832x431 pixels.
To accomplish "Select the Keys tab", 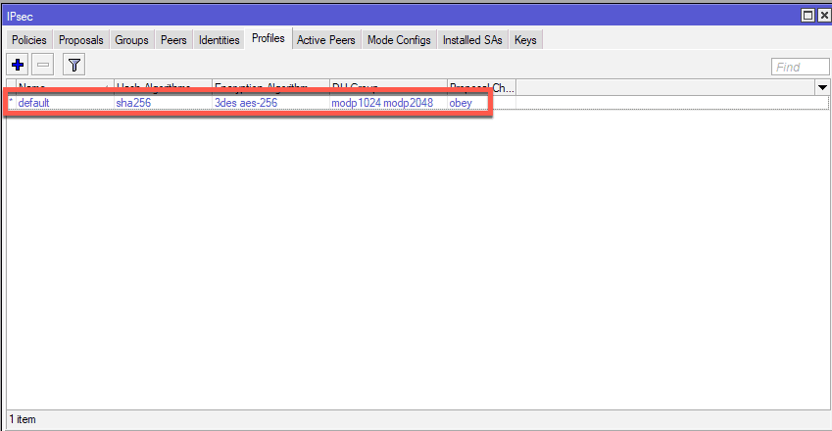I will coord(525,40).
